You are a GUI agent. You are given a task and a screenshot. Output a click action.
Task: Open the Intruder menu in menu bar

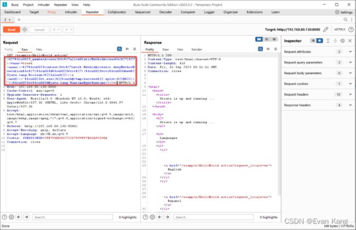(x=44, y=5)
